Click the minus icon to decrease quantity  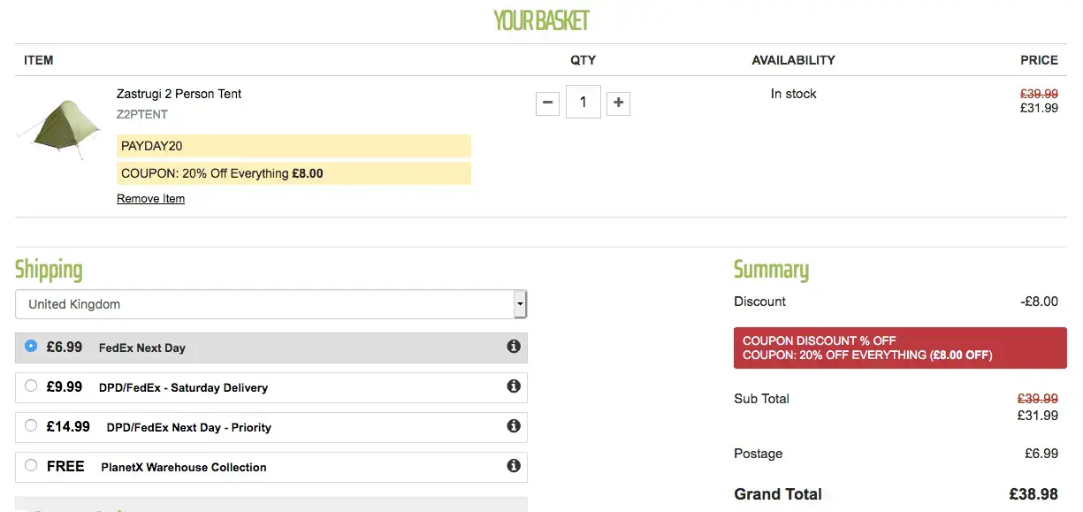[547, 103]
